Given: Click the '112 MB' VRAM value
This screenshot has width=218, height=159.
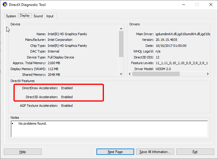Looking at the screenshot, I should click(x=53, y=69).
